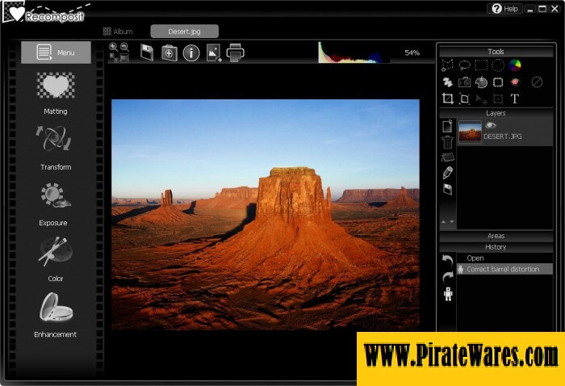This screenshot has width=565, height=386.
Task: Open the image information icon
Action: 191,53
